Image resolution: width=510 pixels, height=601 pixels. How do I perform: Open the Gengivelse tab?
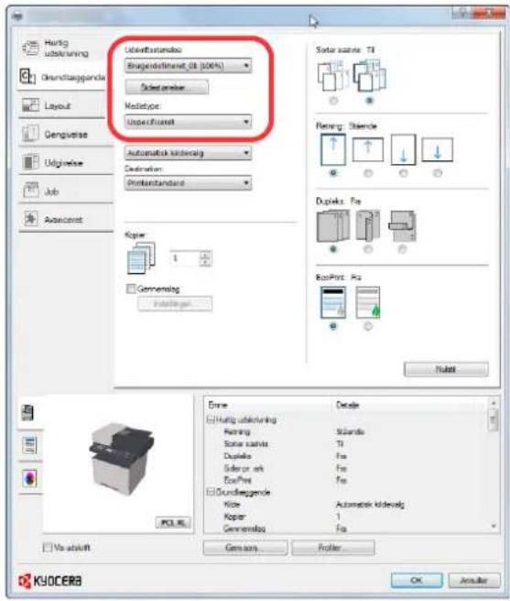tap(66, 134)
